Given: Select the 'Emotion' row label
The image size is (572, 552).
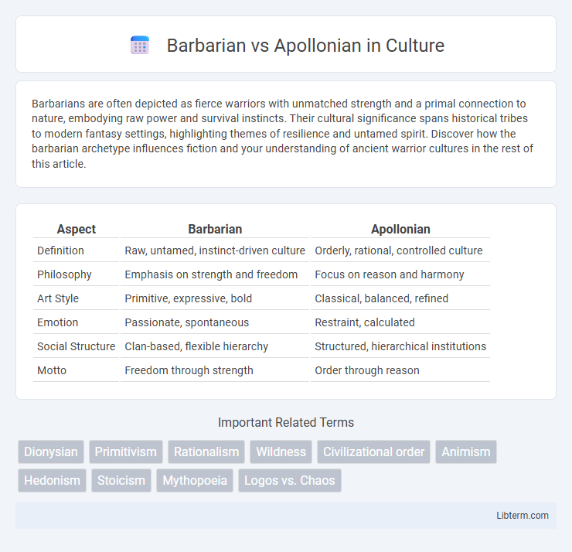Looking at the screenshot, I should (x=58, y=322).
